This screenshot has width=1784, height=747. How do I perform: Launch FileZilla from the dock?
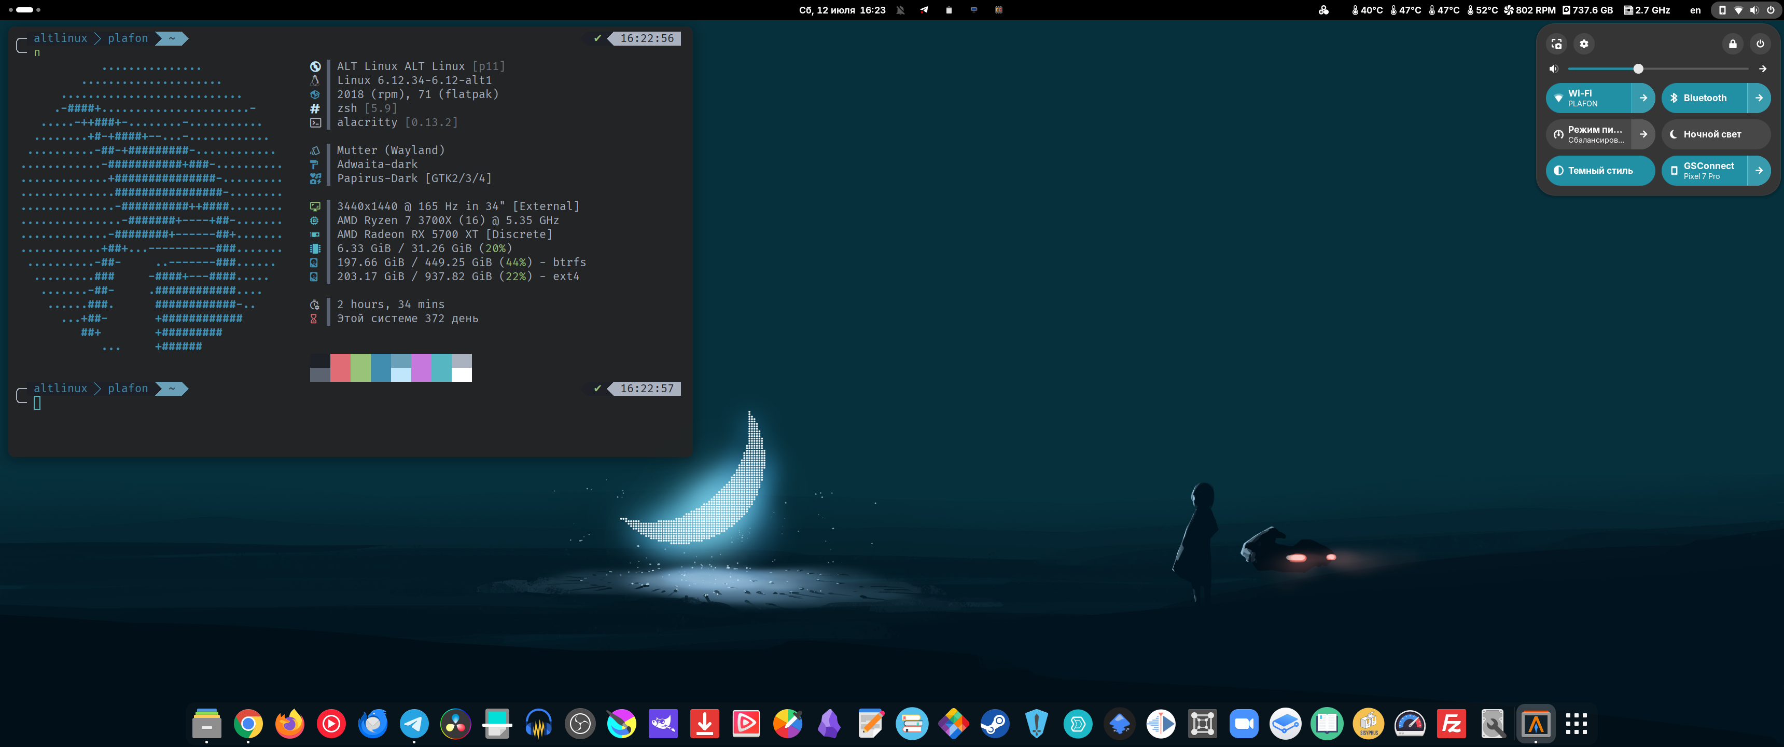tap(1451, 724)
